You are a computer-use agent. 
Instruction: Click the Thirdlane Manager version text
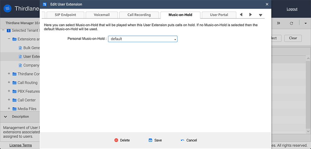(22, 23)
